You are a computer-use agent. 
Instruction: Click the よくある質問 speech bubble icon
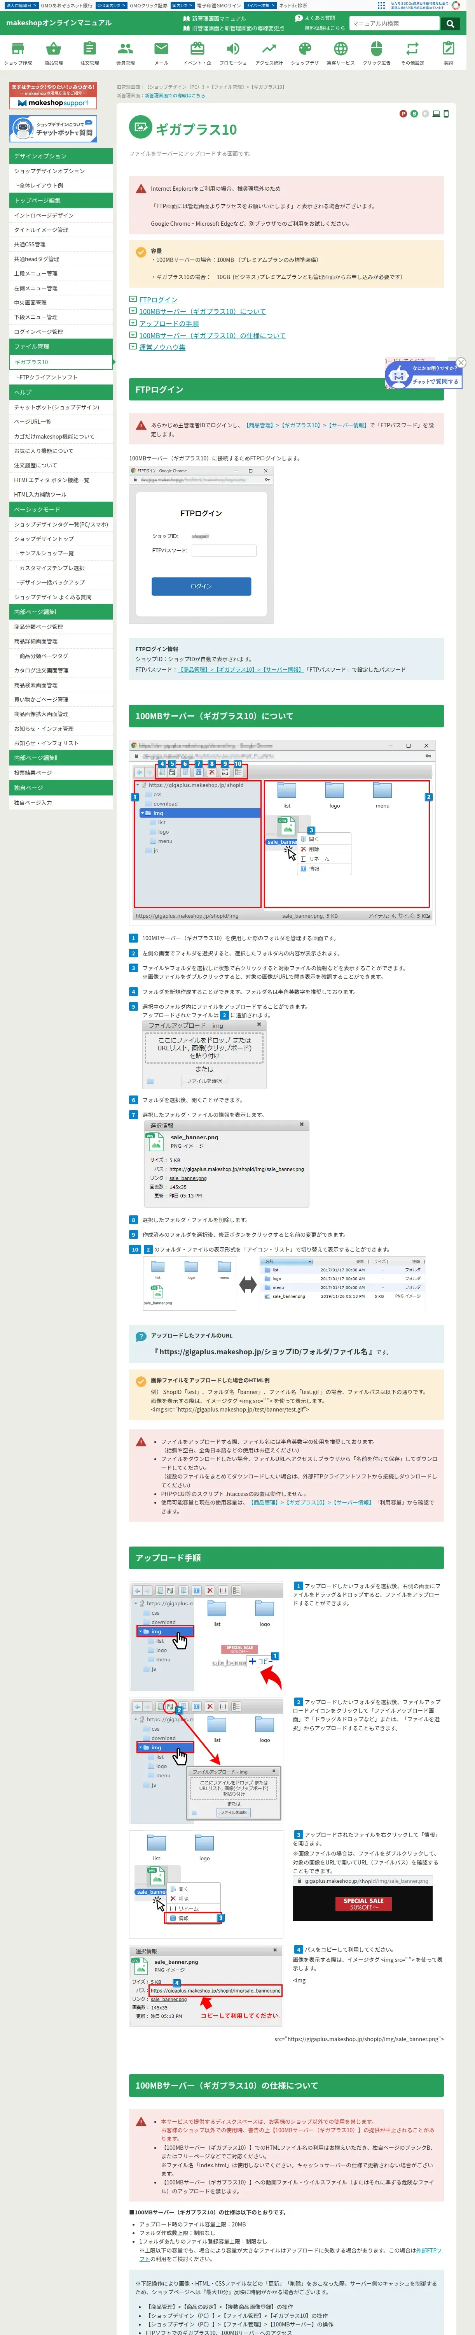(x=299, y=18)
